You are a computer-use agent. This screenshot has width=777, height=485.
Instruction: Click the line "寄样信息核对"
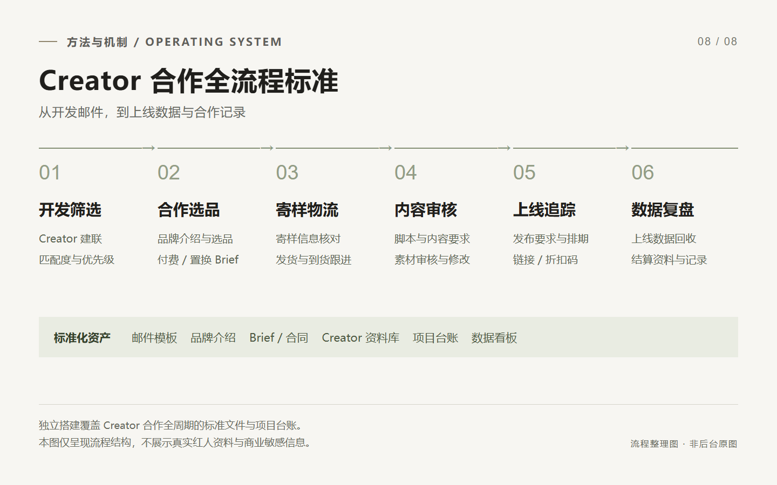coord(308,239)
